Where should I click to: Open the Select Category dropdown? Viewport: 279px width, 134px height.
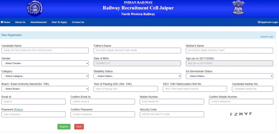coord(45,76)
